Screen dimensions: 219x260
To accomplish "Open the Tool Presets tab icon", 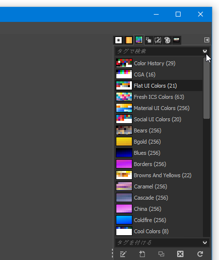I will click(x=158, y=40).
